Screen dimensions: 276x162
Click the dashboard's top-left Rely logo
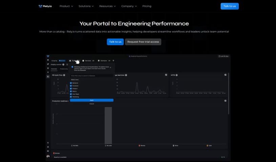point(48,56)
